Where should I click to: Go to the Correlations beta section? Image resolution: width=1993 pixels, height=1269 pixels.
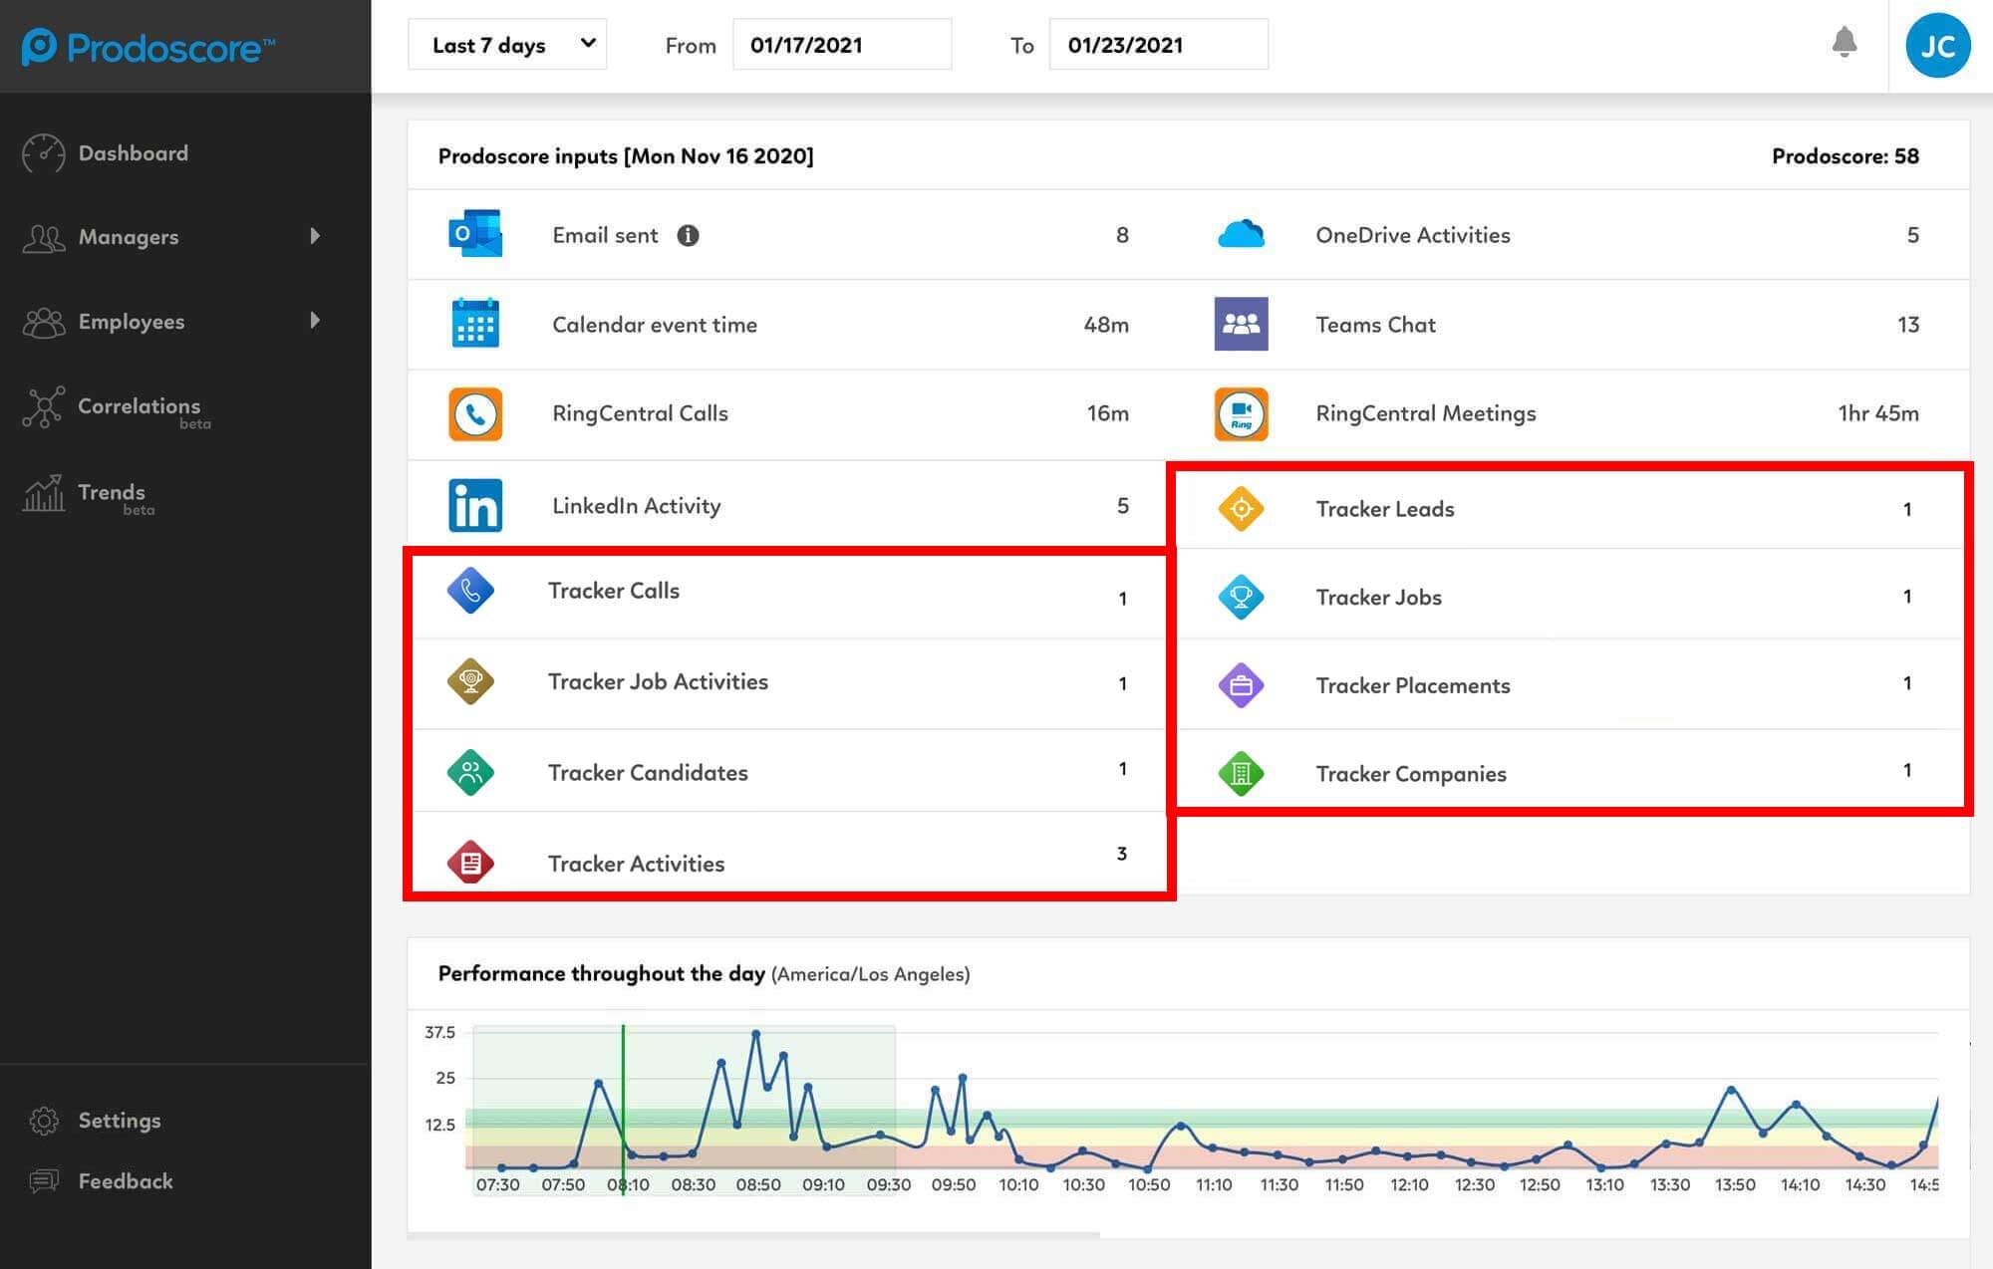[139, 406]
